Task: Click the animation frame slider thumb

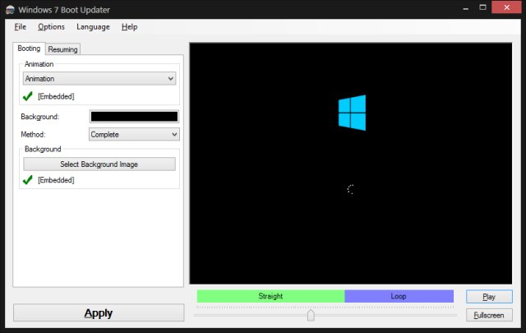Action: pyautogui.click(x=311, y=315)
